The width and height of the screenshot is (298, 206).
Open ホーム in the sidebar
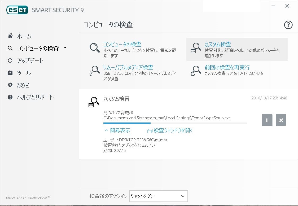(x=24, y=36)
